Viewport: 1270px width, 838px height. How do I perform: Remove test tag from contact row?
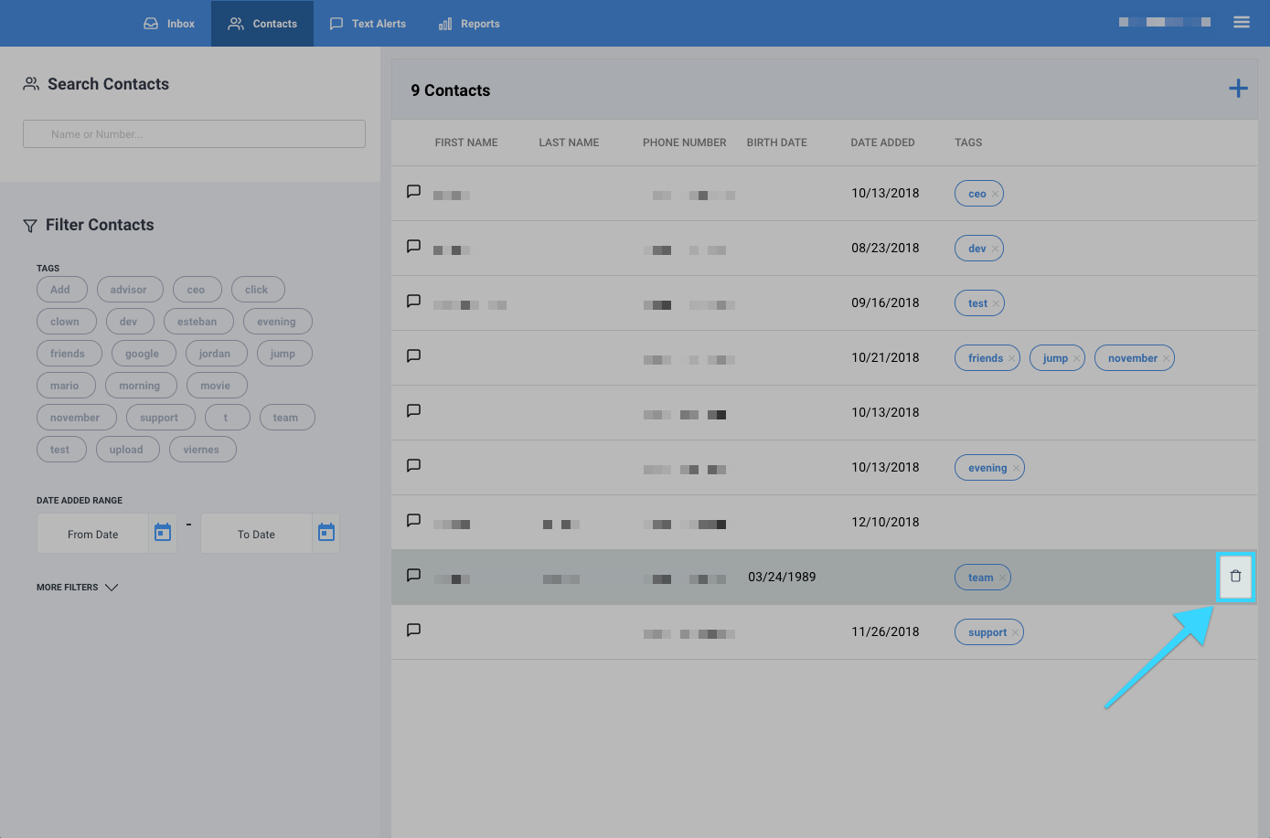point(996,303)
